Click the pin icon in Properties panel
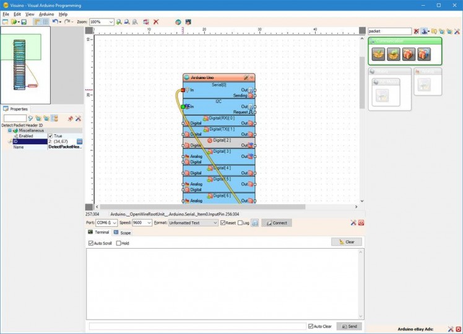 [70, 118]
